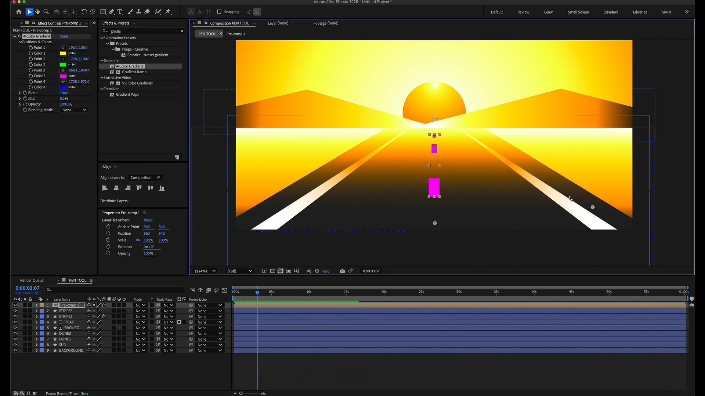This screenshot has height=396, width=705.
Task: Click the Color 3 magenta swatch
Action: 63,76
